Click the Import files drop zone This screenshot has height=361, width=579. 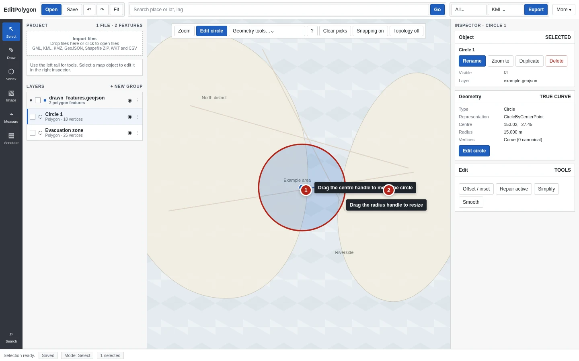point(84,43)
